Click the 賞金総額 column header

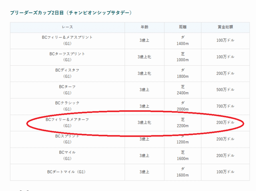pyautogui.click(x=225, y=27)
